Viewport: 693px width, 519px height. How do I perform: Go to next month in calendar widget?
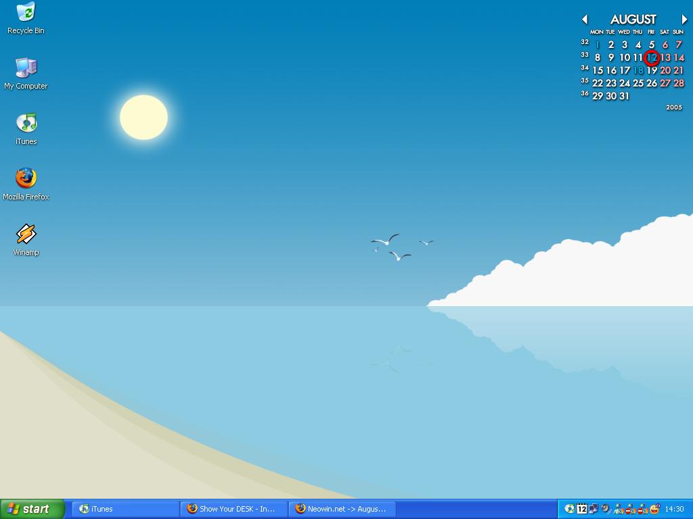tap(685, 19)
